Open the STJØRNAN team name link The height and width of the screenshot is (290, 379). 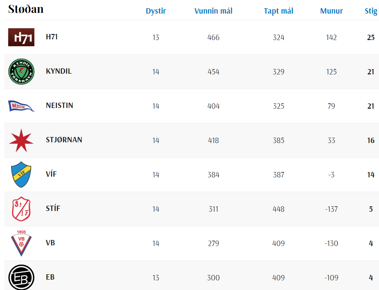(64, 140)
